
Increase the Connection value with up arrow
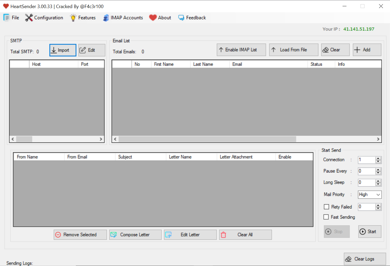[x=378, y=158]
